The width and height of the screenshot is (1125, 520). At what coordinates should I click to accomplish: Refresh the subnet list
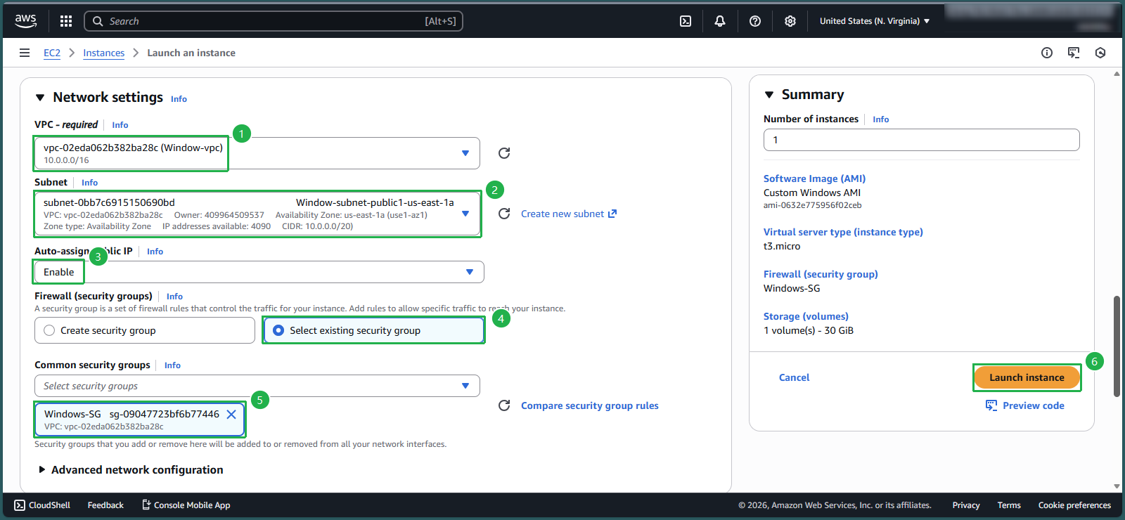pyautogui.click(x=504, y=214)
